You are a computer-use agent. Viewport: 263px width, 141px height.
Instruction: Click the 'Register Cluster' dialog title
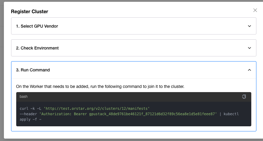(29, 12)
